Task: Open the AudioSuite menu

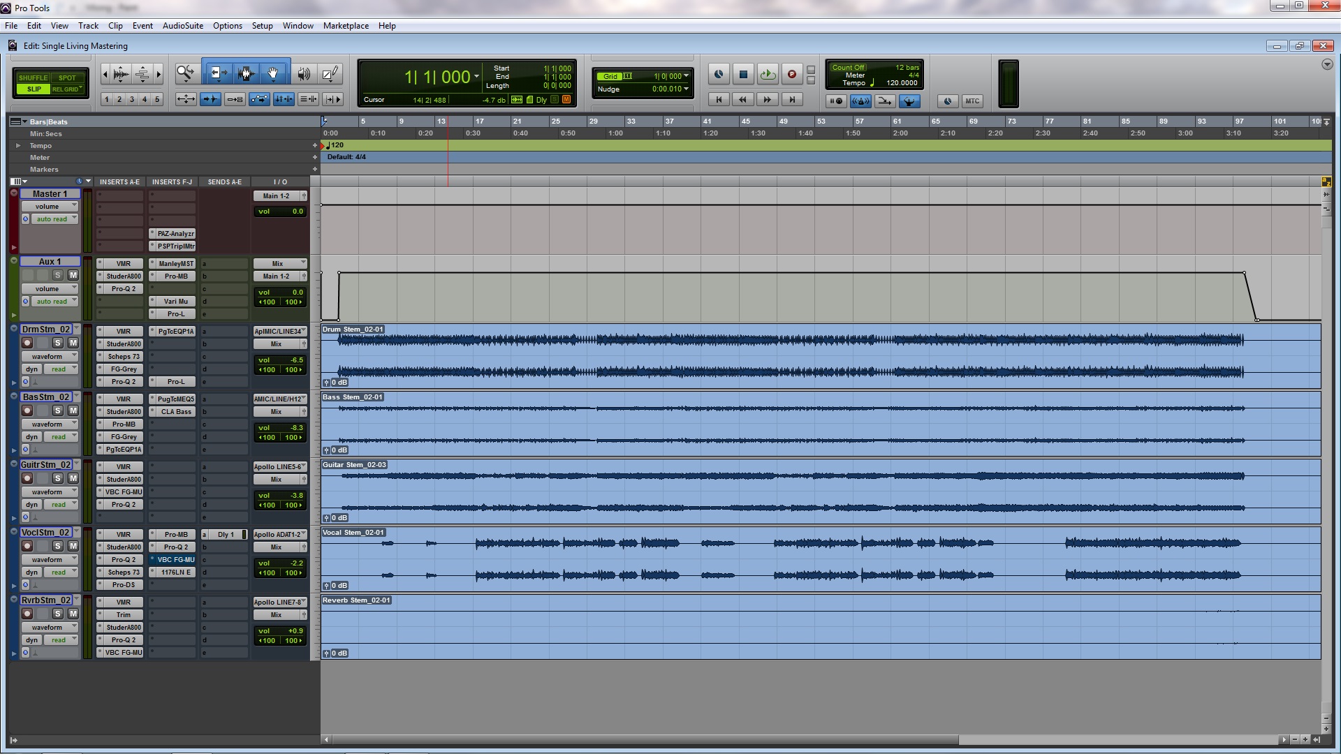Action: pos(183,26)
